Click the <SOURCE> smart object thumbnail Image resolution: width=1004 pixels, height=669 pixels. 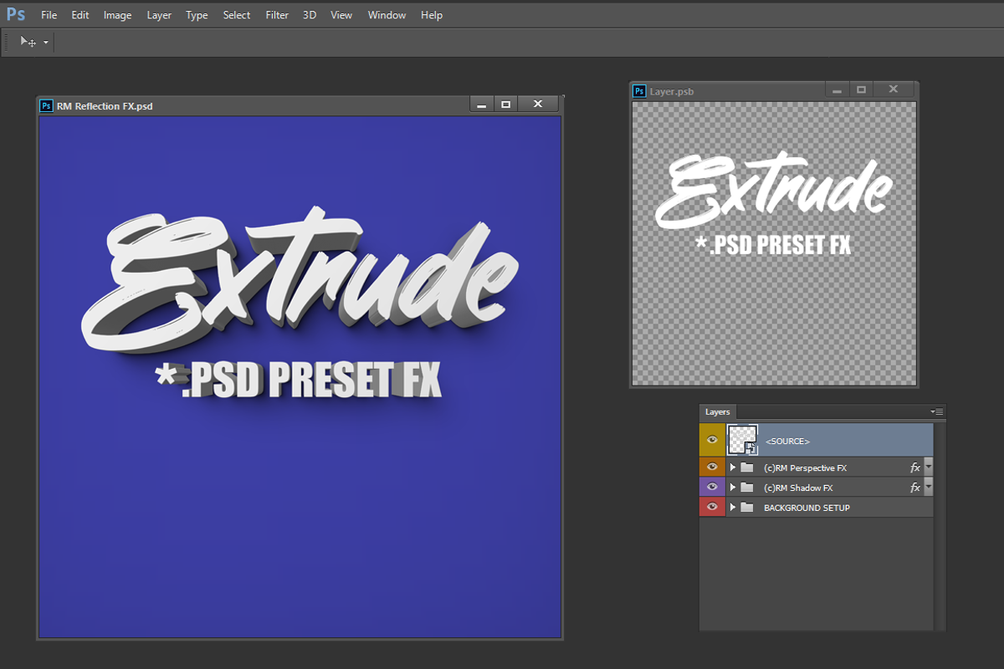click(742, 440)
